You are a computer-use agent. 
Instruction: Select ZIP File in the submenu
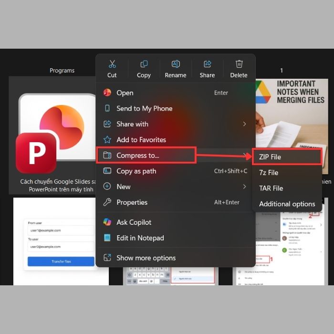click(287, 157)
